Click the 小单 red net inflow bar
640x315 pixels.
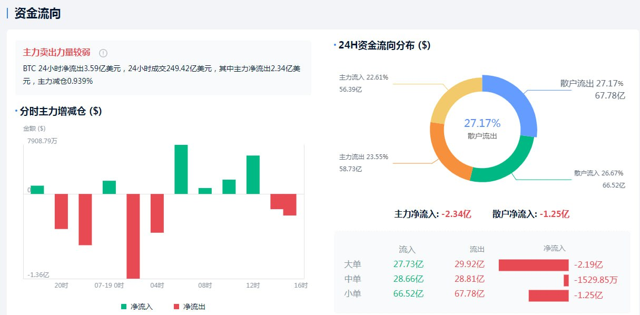point(548,296)
